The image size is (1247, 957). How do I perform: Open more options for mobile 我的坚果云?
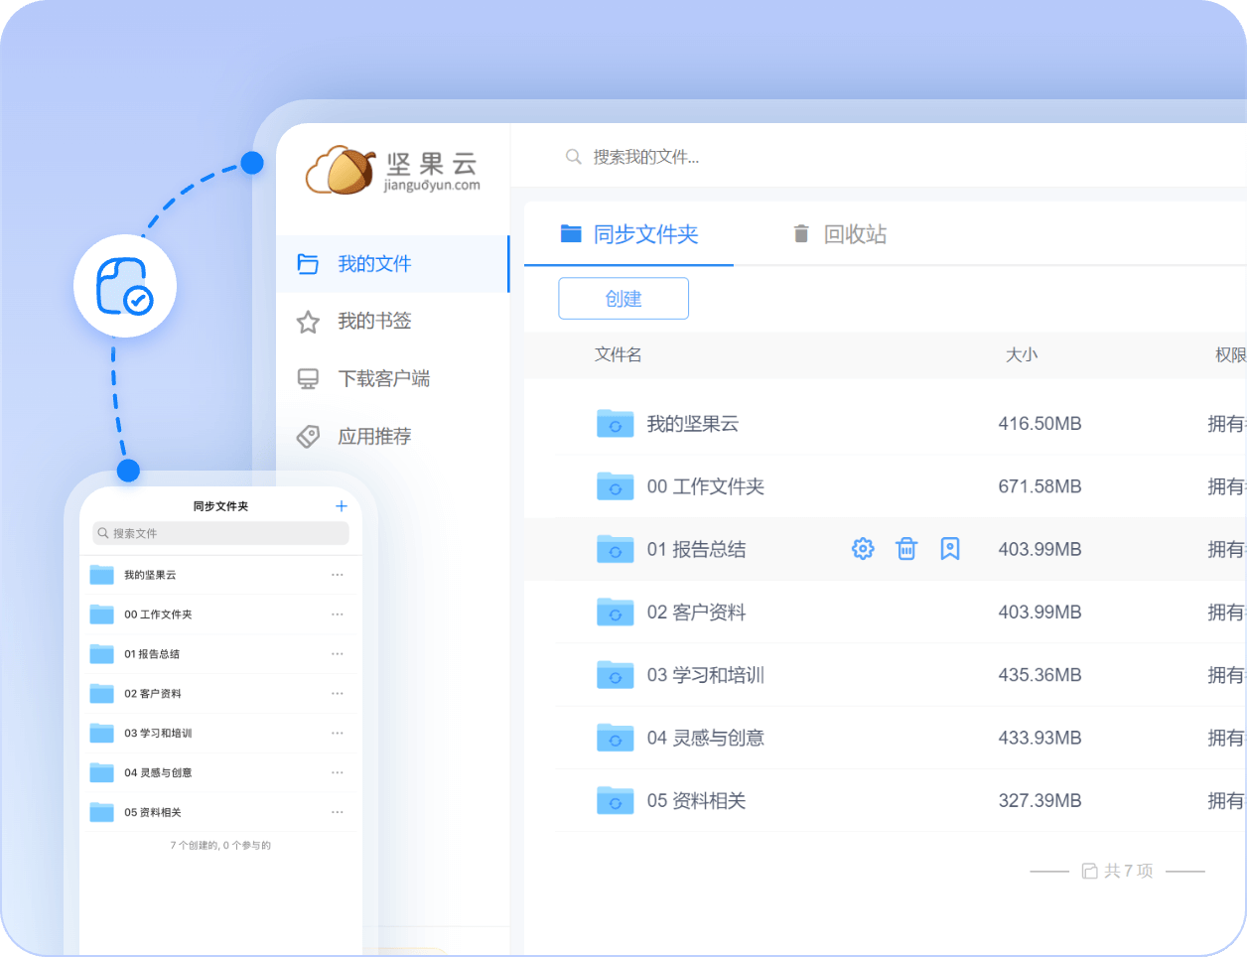[338, 575]
